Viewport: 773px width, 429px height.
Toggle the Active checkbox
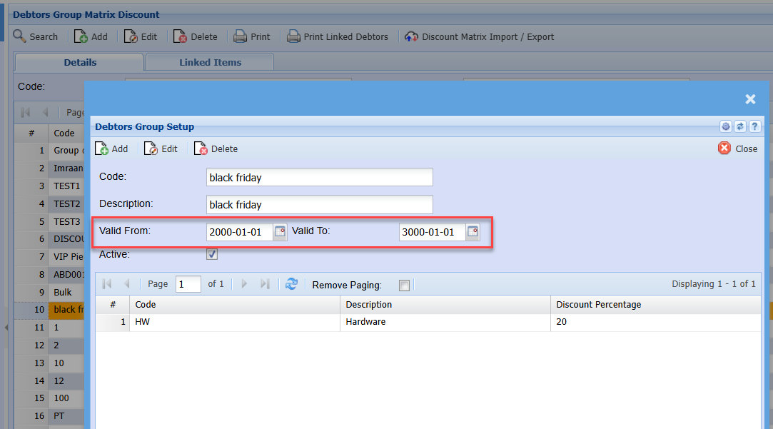click(x=212, y=254)
